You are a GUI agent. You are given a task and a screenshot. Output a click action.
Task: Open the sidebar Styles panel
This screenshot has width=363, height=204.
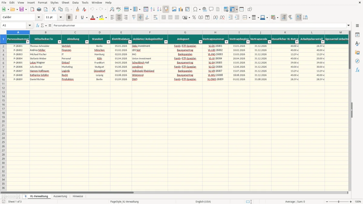357,44
